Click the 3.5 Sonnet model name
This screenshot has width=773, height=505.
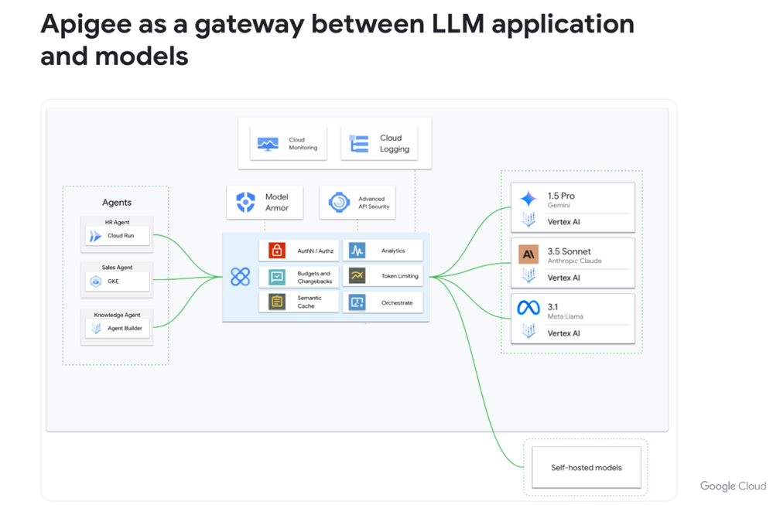(x=569, y=251)
